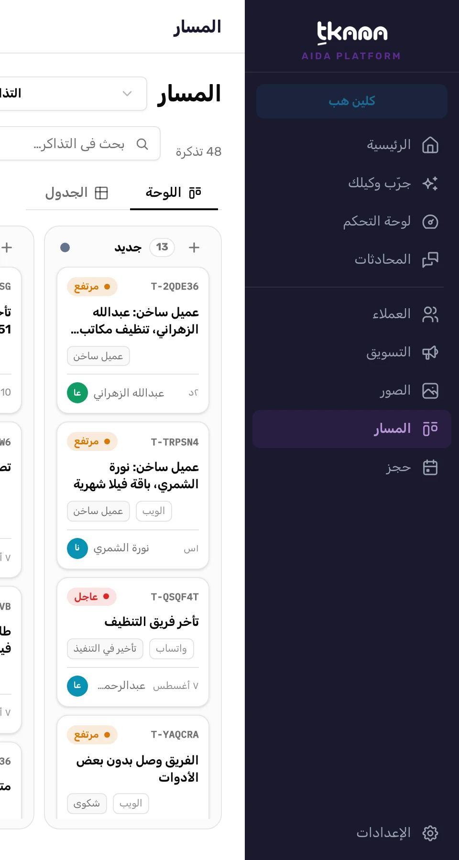This screenshot has height=860, width=459.
Task: Click عميل ساخن tag on T-TRPSN4 card
Action: pos(98,511)
